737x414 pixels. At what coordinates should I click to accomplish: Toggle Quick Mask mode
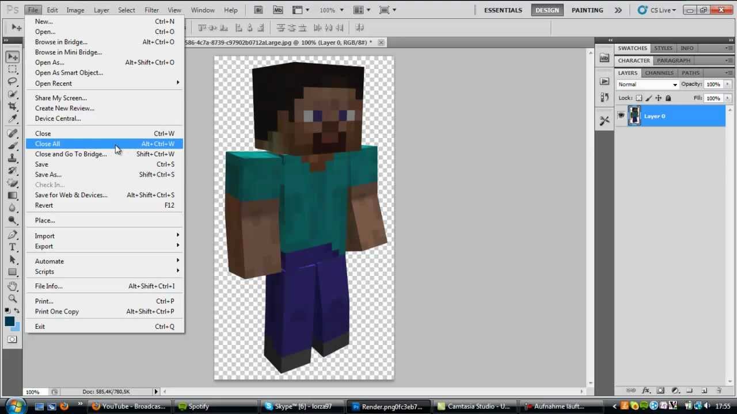pos(12,339)
